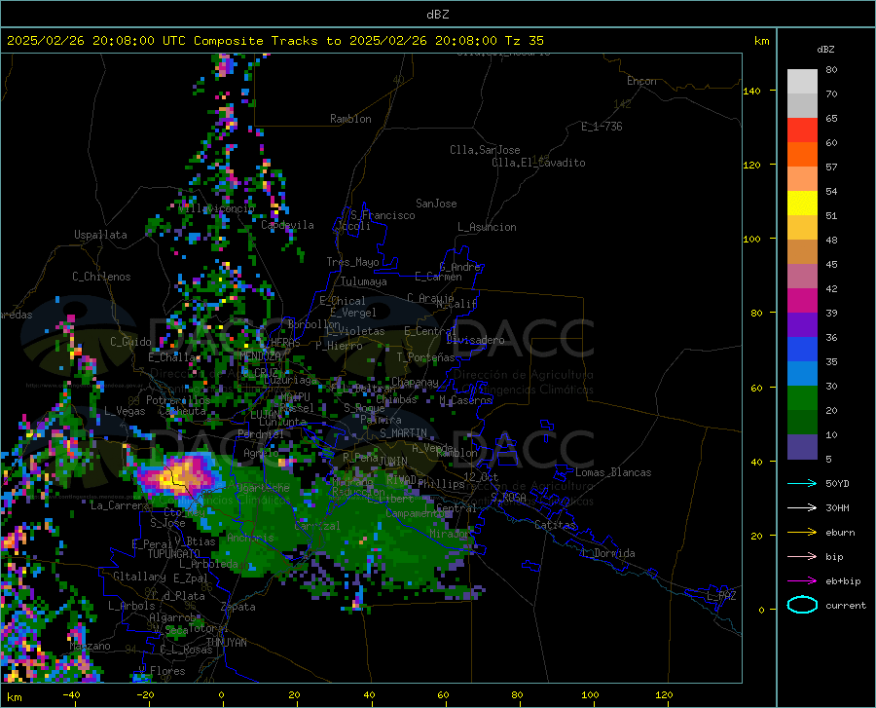The height and width of the screenshot is (708, 876).
Task: Click the yellow eburn arrow legend icon
Action: coord(802,533)
